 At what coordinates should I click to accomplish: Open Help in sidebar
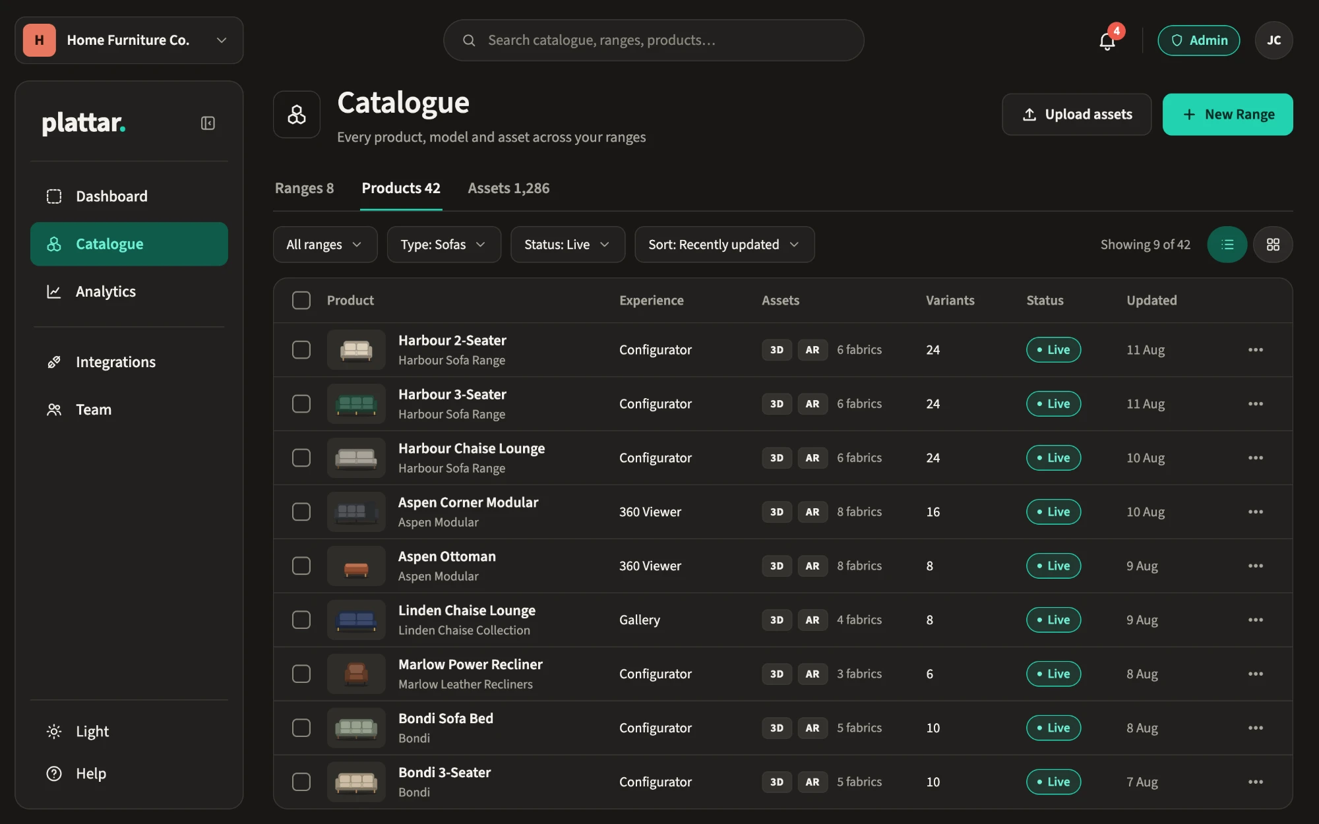pyautogui.click(x=129, y=774)
